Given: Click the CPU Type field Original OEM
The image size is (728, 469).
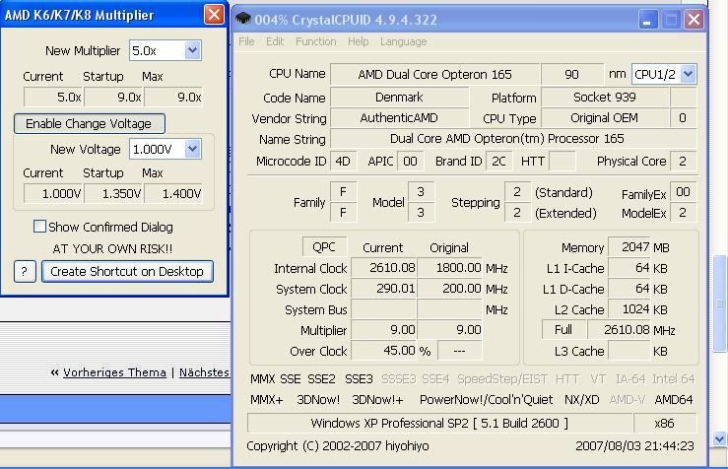Looking at the screenshot, I should click(605, 118).
